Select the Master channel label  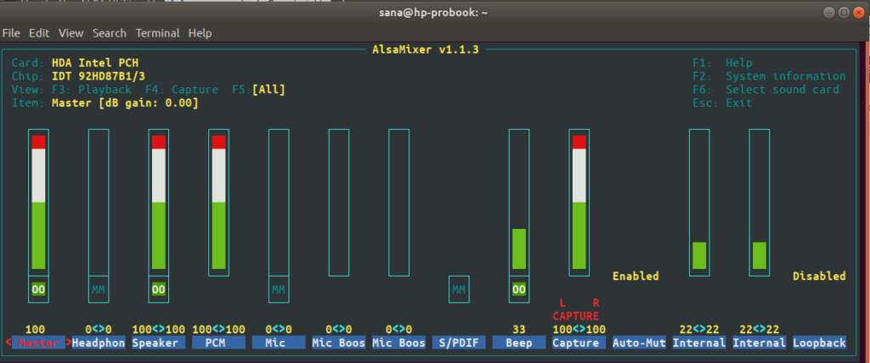tap(38, 343)
